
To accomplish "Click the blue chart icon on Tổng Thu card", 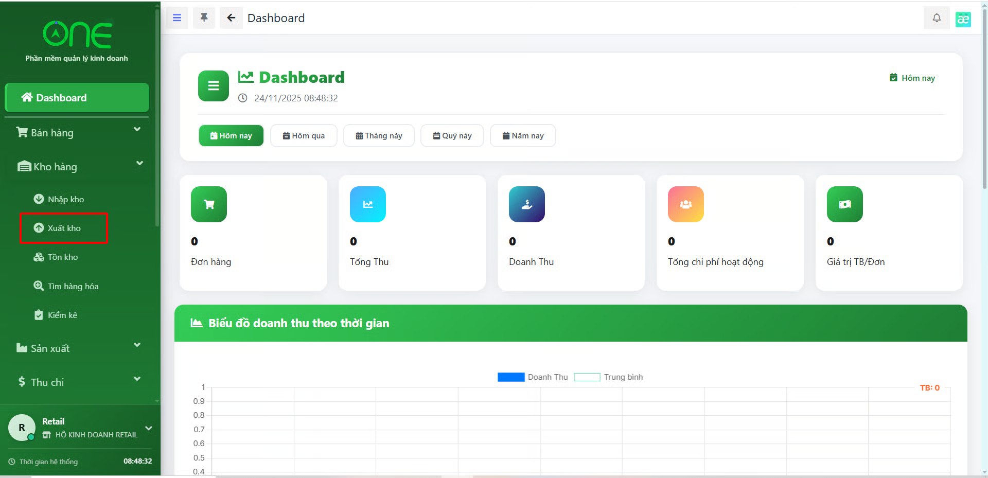I will 367,204.
